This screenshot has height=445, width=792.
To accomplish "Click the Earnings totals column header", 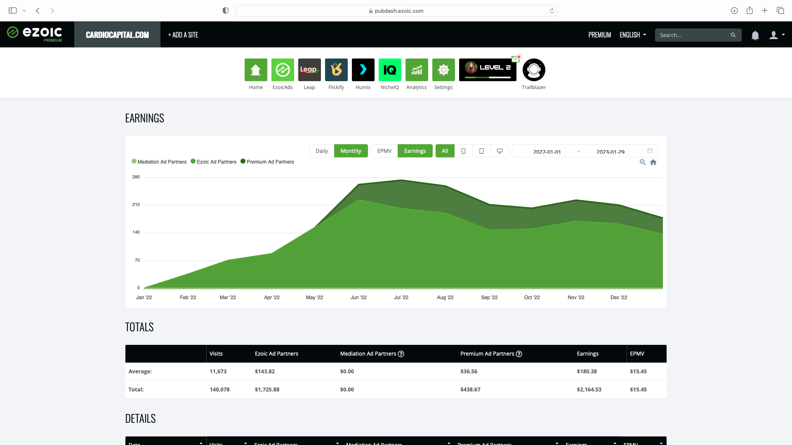I will pyautogui.click(x=587, y=354).
